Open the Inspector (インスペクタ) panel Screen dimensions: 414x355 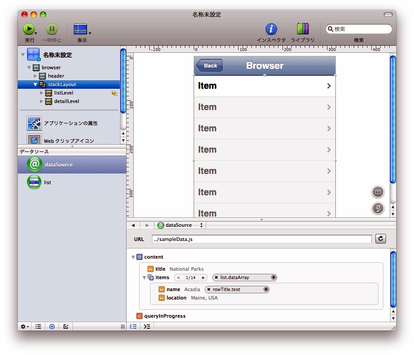pyautogui.click(x=271, y=29)
